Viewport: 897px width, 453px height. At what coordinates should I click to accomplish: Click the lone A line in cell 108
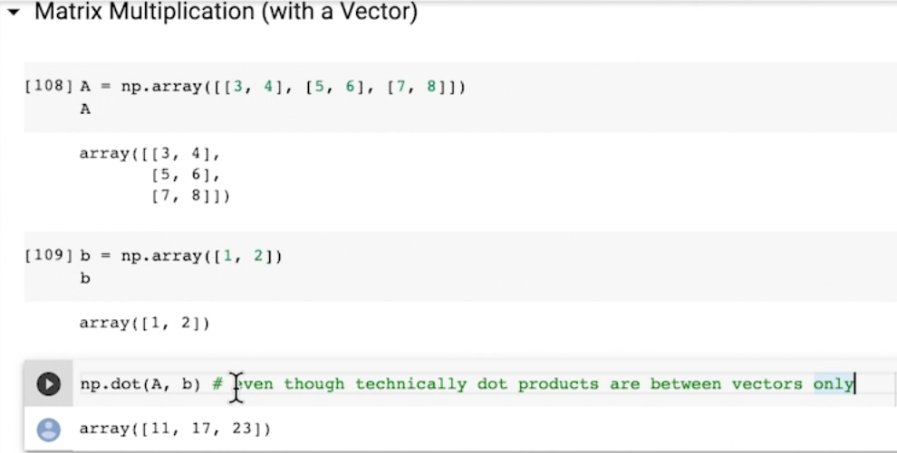(x=85, y=109)
